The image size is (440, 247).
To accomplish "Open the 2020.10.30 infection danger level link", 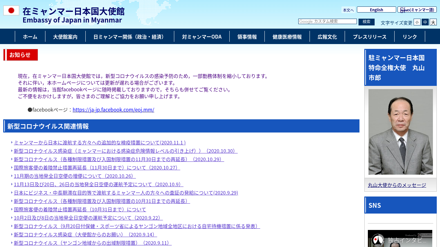I will tap(126, 151).
